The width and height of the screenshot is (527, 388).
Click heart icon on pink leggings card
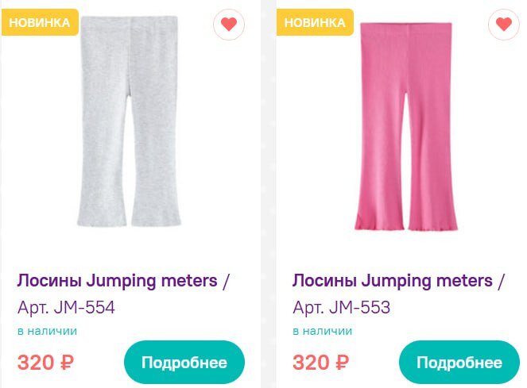pos(503,24)
